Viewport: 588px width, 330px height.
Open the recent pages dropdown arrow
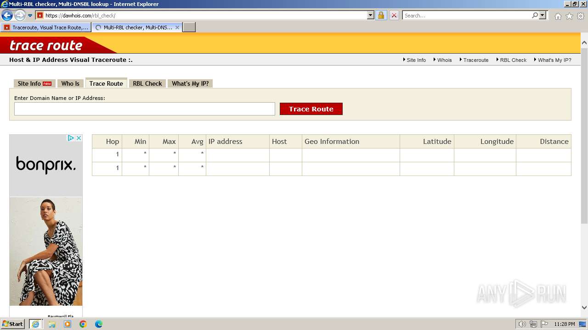click(30, 16)
